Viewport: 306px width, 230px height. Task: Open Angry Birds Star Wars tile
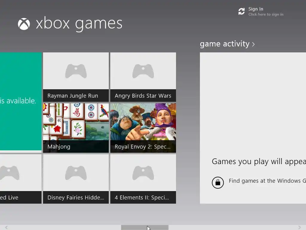tap(143, 77)
